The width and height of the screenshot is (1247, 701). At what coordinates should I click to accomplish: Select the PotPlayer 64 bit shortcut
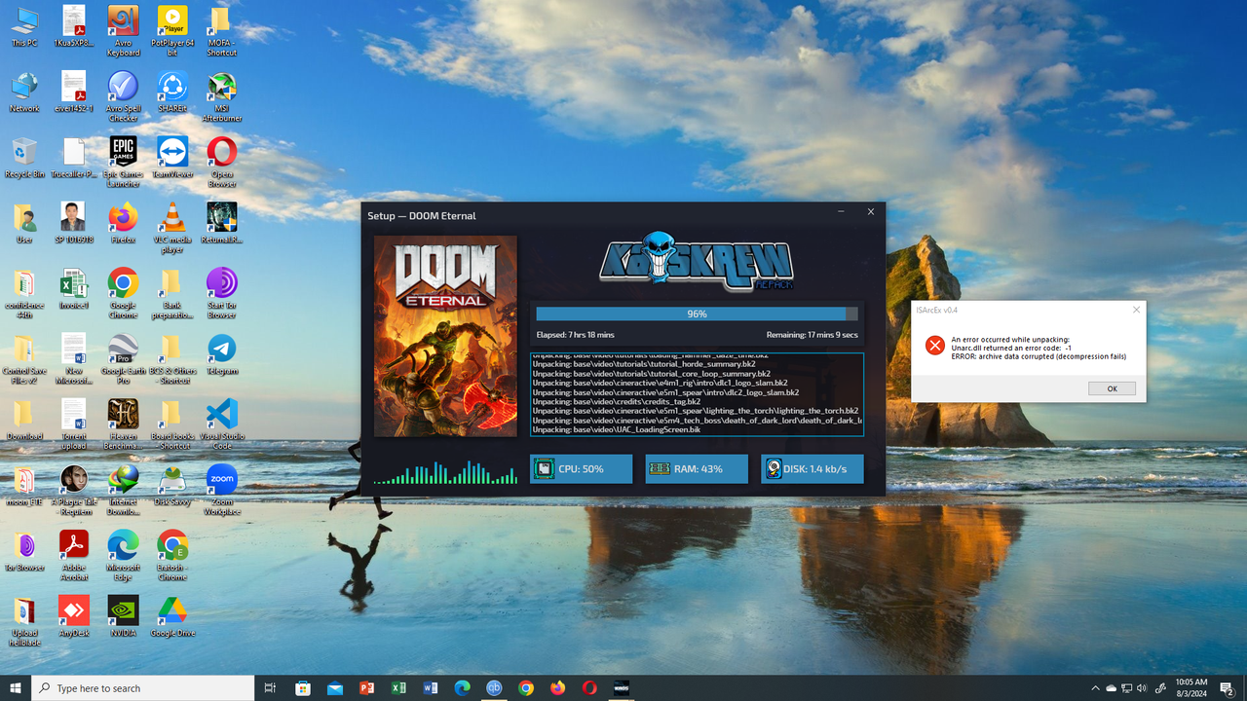(x=172, y=31)
